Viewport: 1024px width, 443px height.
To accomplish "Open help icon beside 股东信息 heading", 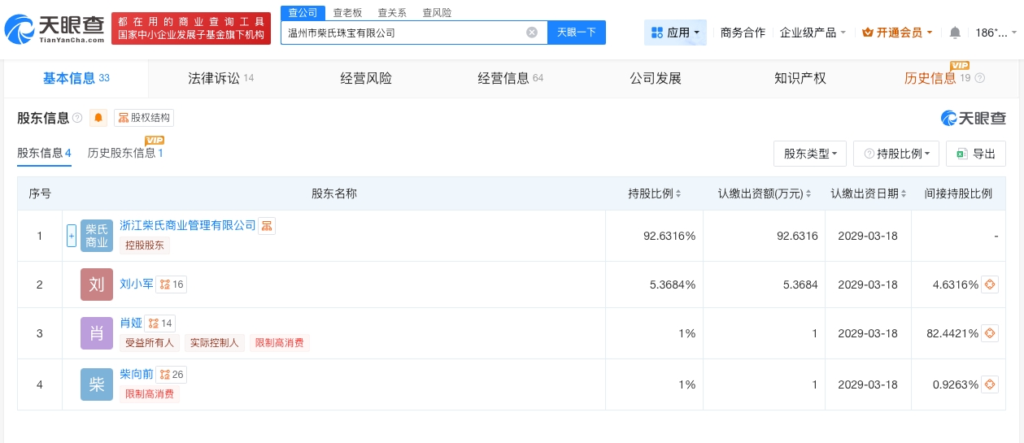I will [x=77, y=118].
